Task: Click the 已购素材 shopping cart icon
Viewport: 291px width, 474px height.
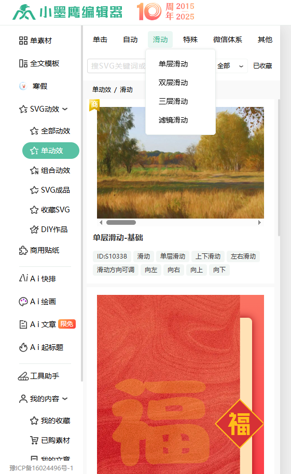Action: coord(34,440)
